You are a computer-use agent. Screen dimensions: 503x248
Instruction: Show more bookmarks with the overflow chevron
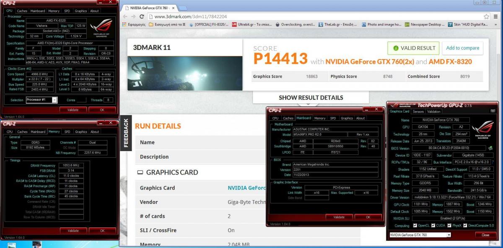[496, 25]
